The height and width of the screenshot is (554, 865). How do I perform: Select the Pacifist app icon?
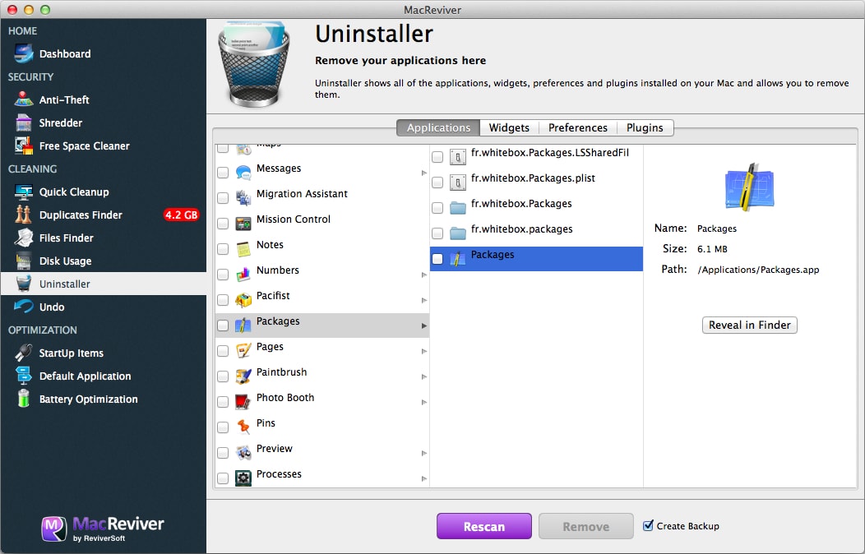click(x=243, y=300)
